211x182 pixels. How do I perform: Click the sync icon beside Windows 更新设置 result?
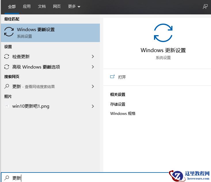coord(9,32)
